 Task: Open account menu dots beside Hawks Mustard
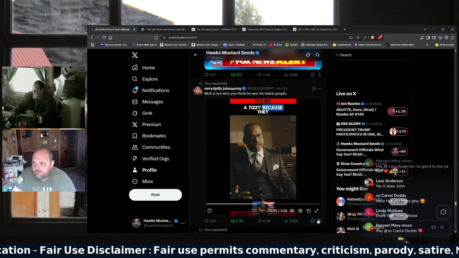coord(183,223)
